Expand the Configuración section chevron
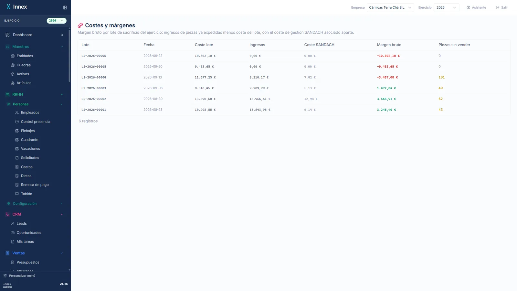This screenshot has height=291, width=517. [61, 204]
